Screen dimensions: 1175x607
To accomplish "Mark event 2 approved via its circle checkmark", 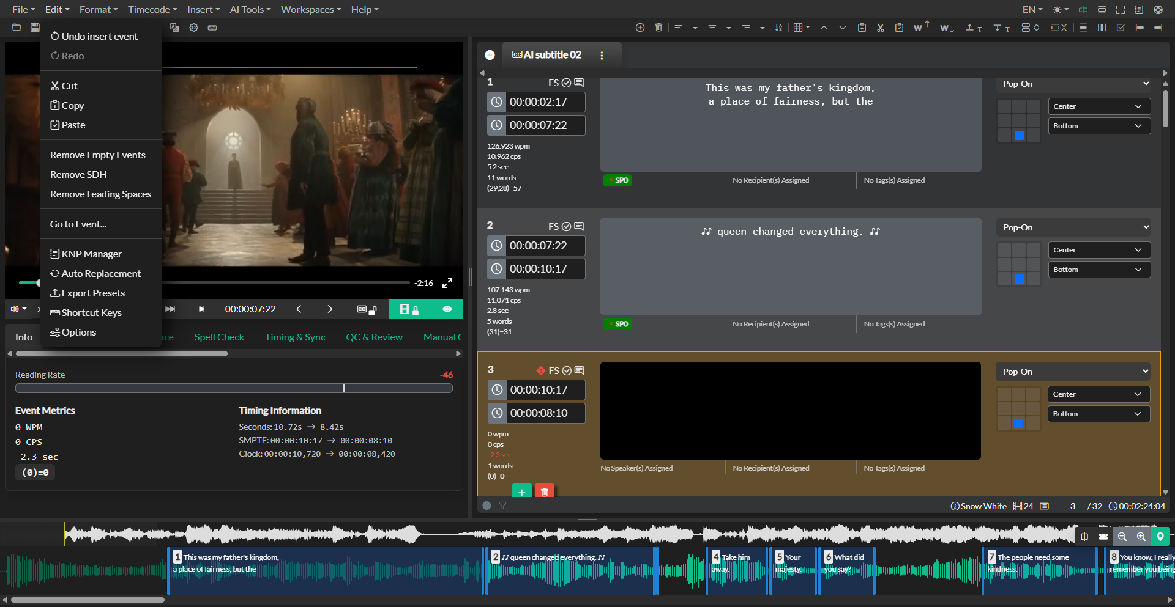I will pyautogui.click(x=566, y=226).
